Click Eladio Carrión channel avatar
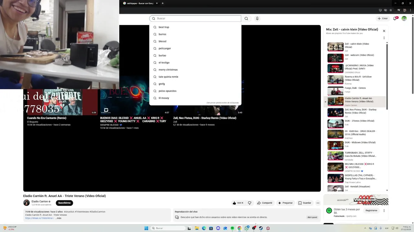This screenshot has width=414, height=232. point(27,203)
